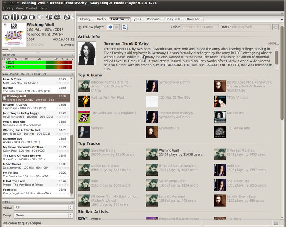Click the Wishing Well track thumbnail
Viewport: 286px width, 227px height.
point(152,154)
